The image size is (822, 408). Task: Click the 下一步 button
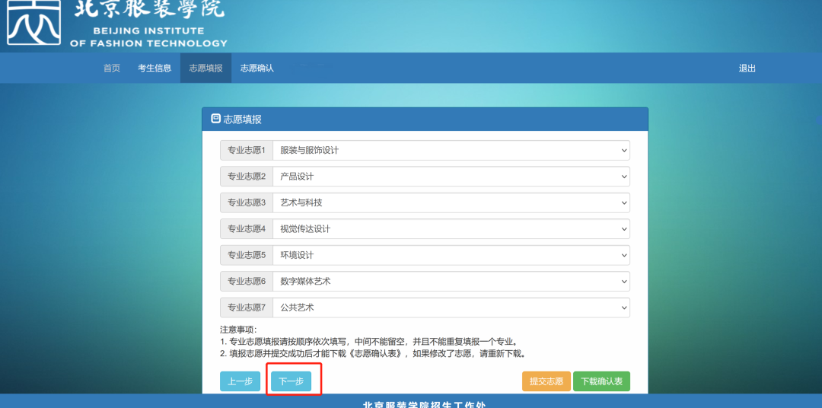tap(291, 381)
